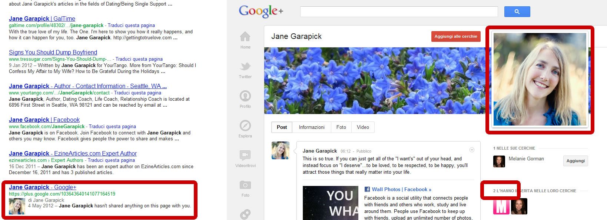Open the YOU WHA shared image thumbnail
This screenshot has height=220, width=607.
coord(331,203)
